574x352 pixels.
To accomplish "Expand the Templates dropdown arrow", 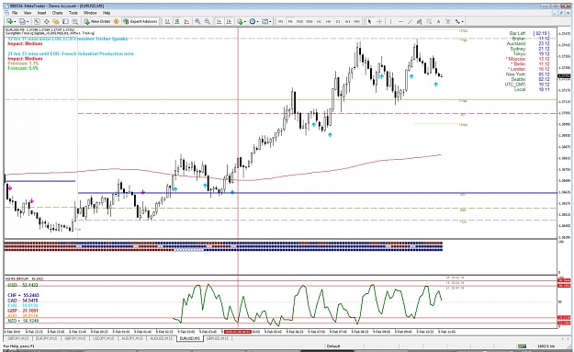I will tap(271, 22).
